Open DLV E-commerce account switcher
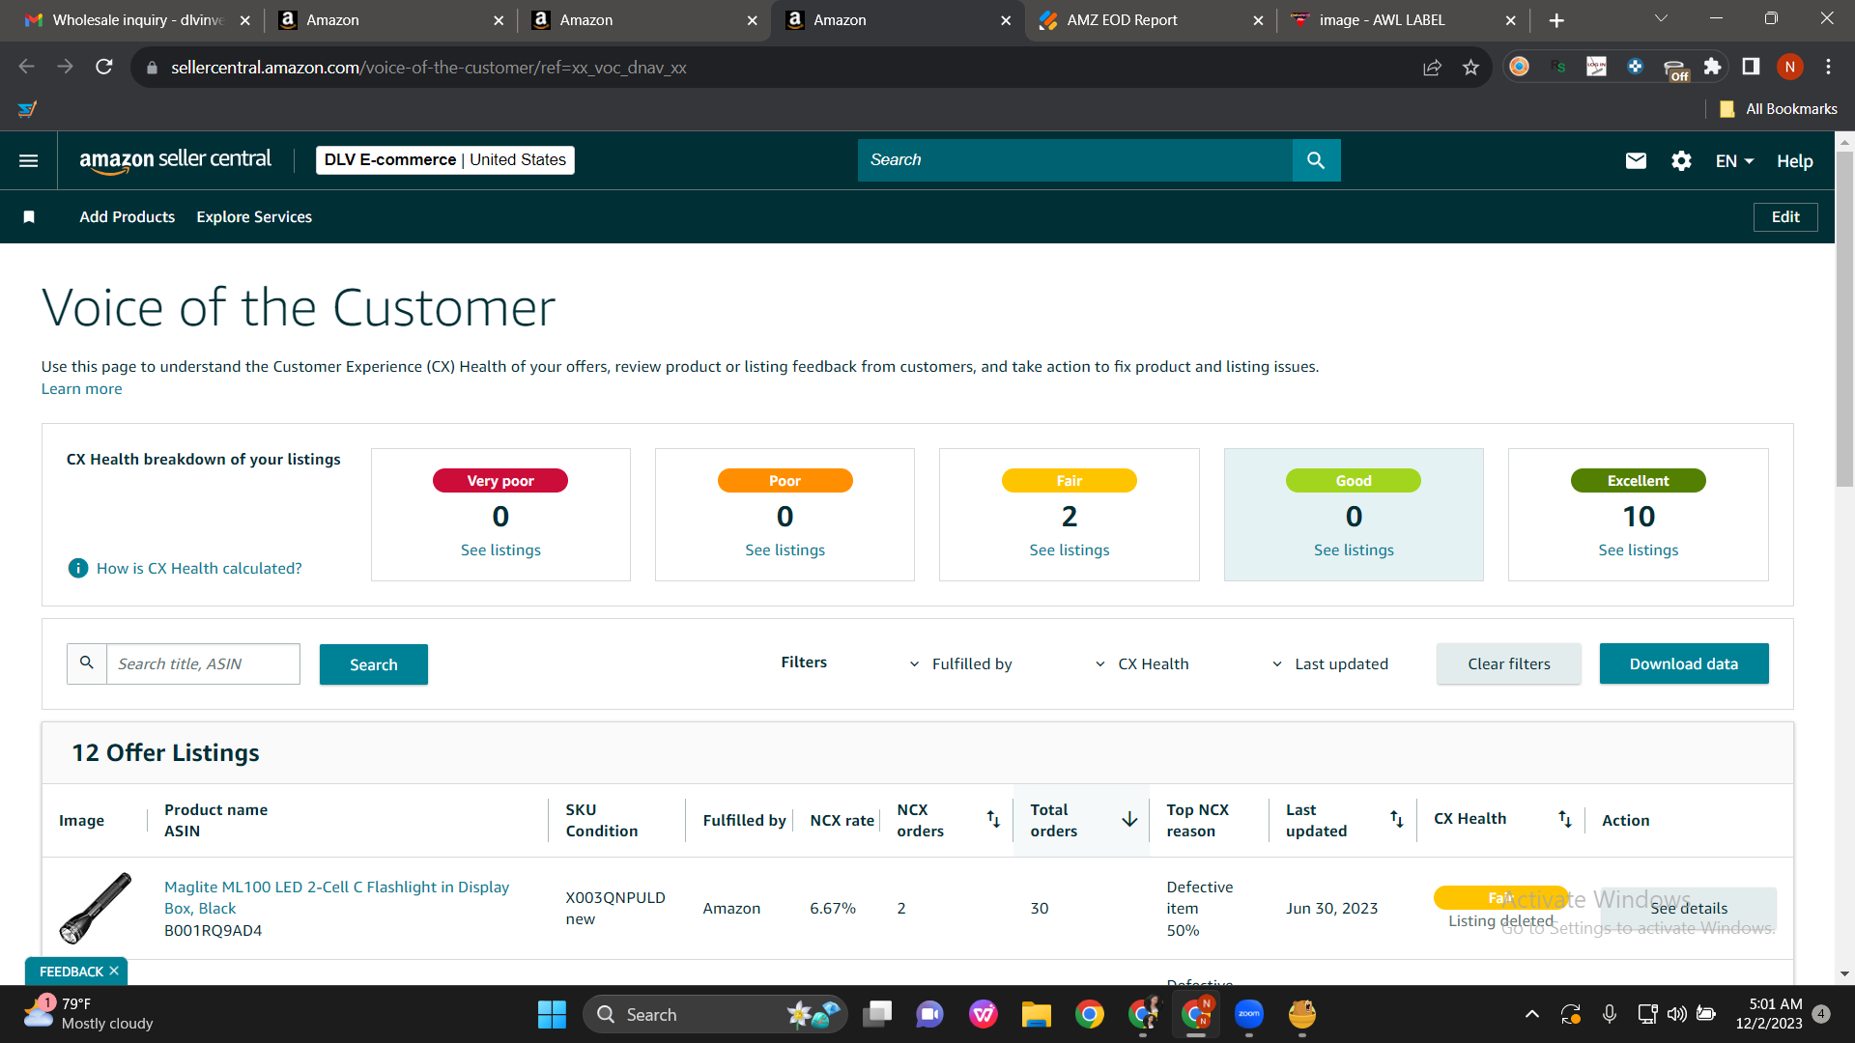Viewport: 1855px width, 1043px height. pos(445,160)
